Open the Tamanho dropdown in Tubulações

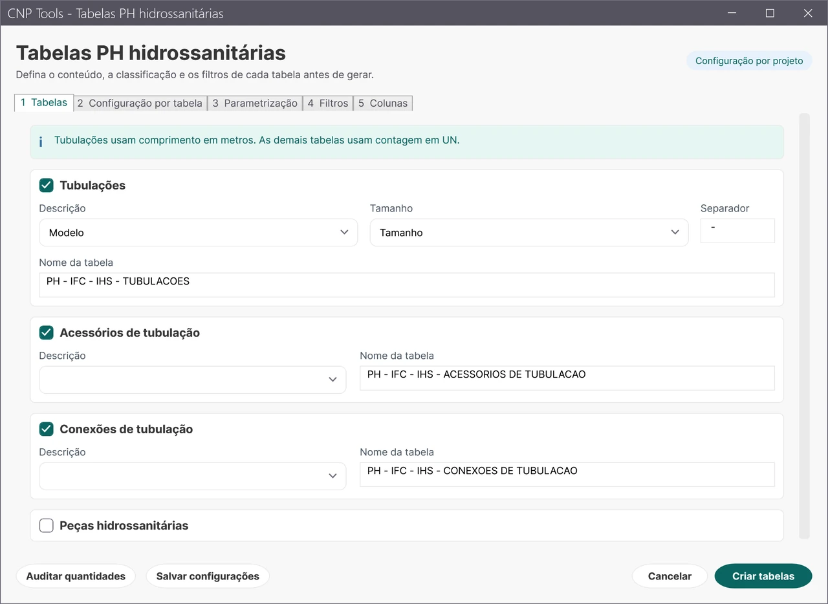[x=529, y=232]
